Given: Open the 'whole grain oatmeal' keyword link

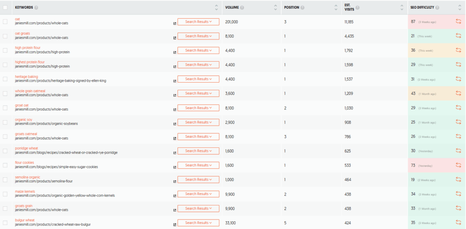Looking at the screenshot, I should 30,91.
